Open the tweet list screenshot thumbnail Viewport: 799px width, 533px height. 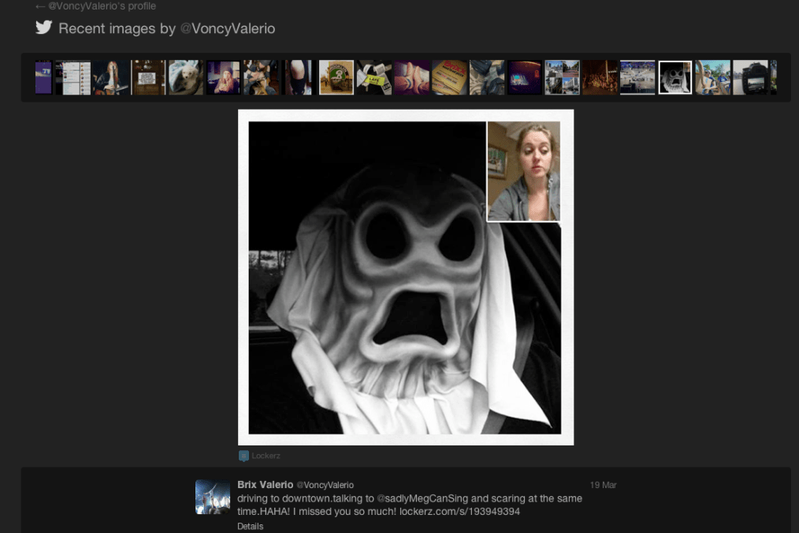(x=76, y=77)
